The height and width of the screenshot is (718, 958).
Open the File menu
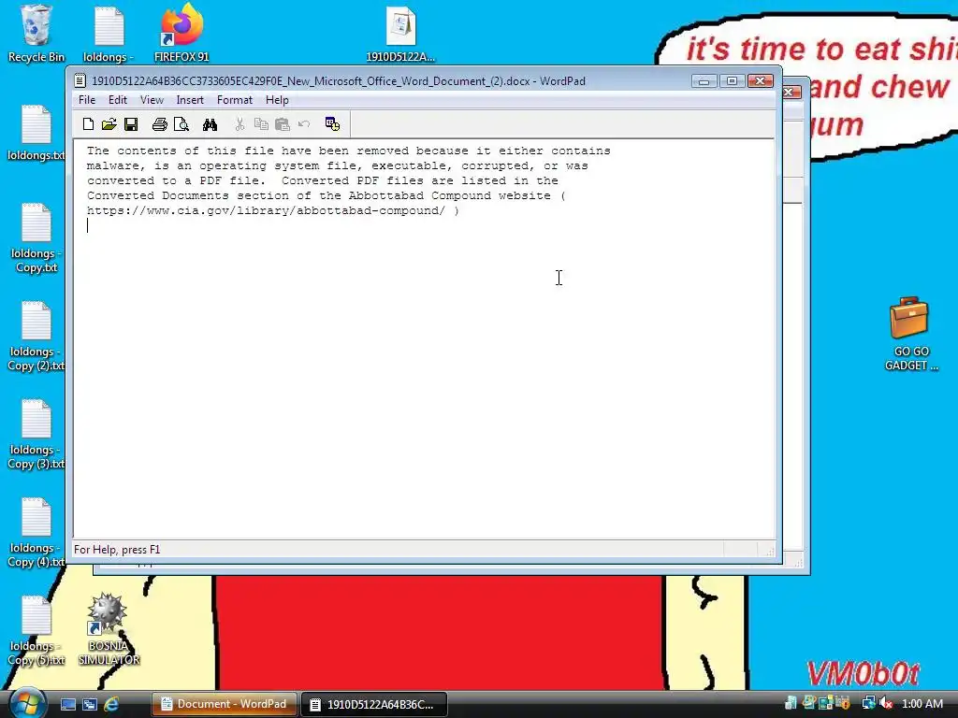point(87,100)
